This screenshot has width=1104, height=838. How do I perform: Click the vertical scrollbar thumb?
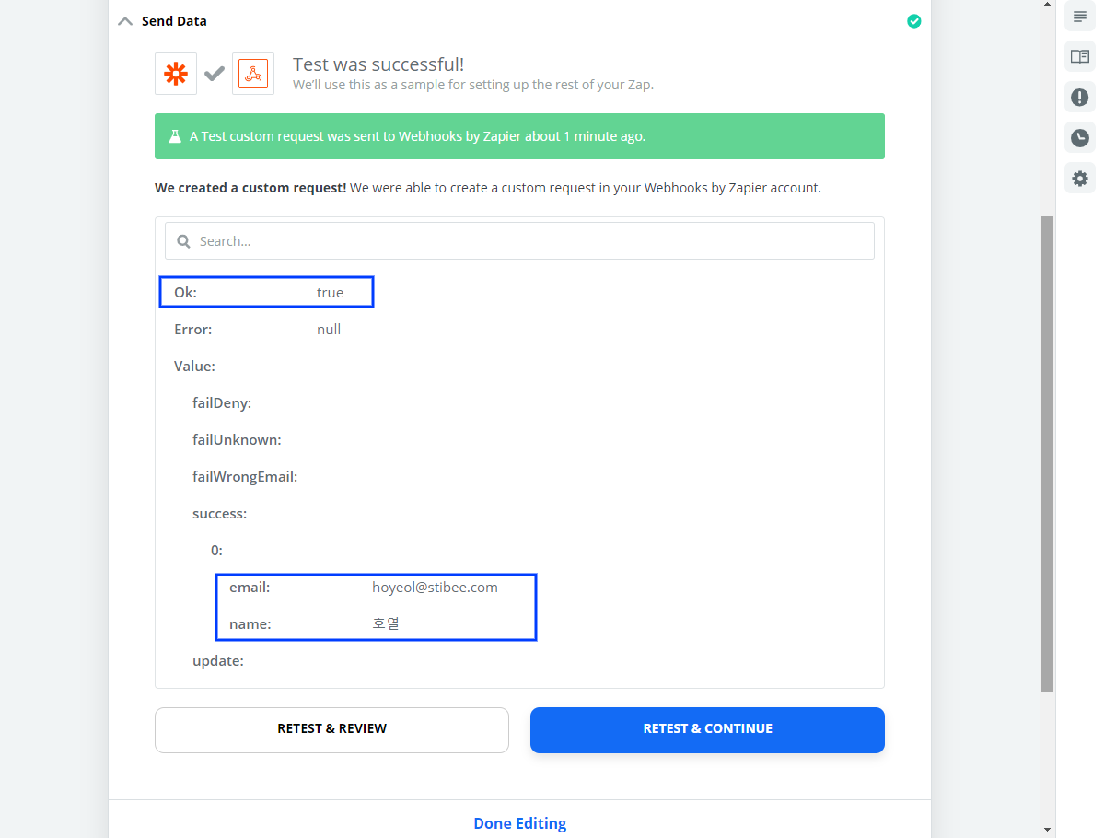tap(1047, 454)
